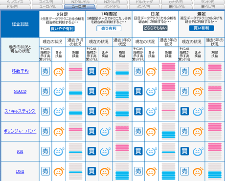Click 1時間足 ボリンジャーバンド crying face icon
225x181 pixels.
coord(105,131)
